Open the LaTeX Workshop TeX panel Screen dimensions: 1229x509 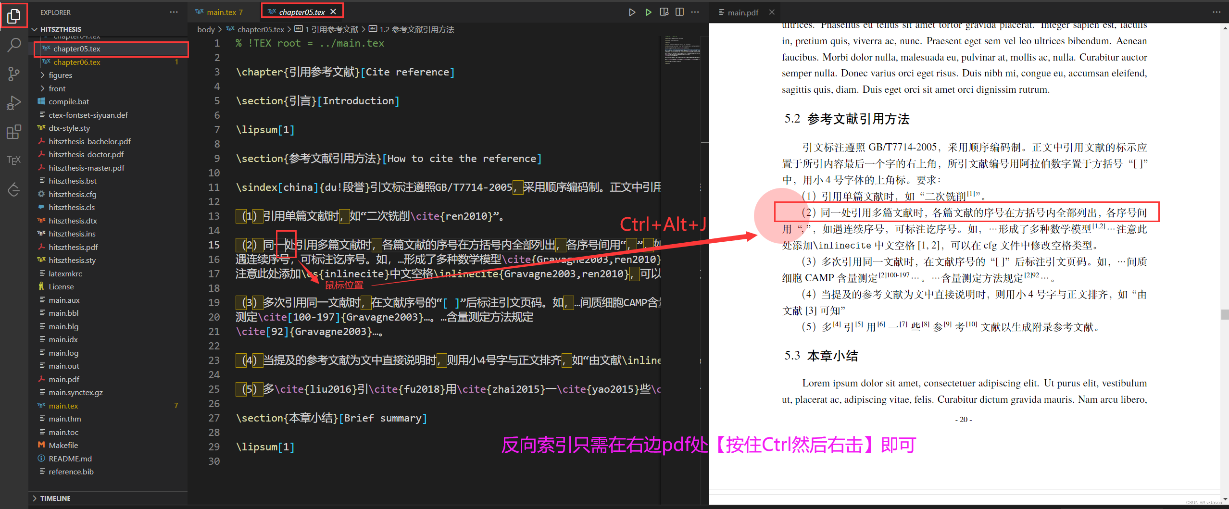tap(13, 160)
